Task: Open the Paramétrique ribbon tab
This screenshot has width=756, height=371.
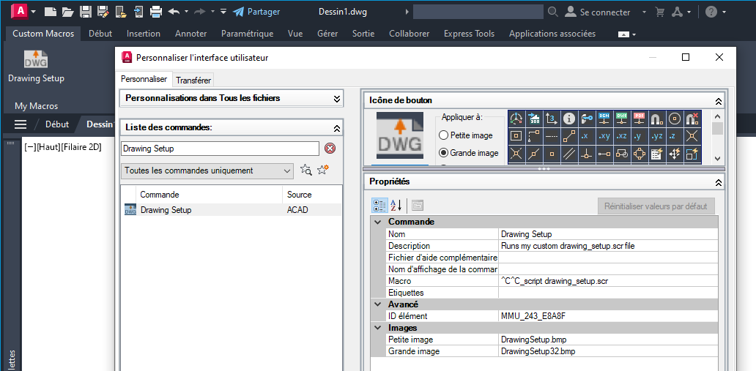Action: click(x=248, y=34)
